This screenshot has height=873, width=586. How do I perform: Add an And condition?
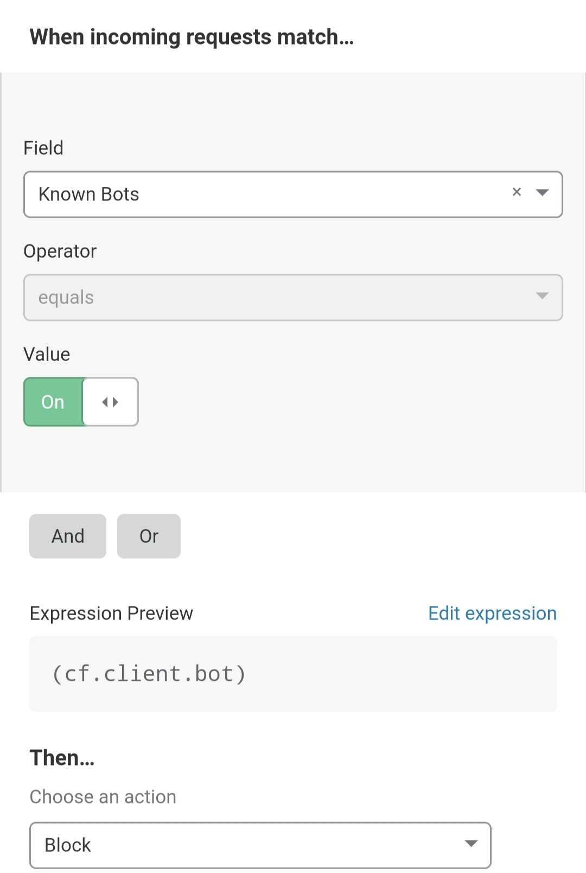point(68,536)
